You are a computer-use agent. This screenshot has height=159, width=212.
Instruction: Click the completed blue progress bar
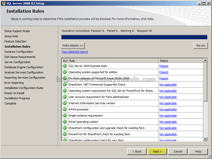click(134, 37)
